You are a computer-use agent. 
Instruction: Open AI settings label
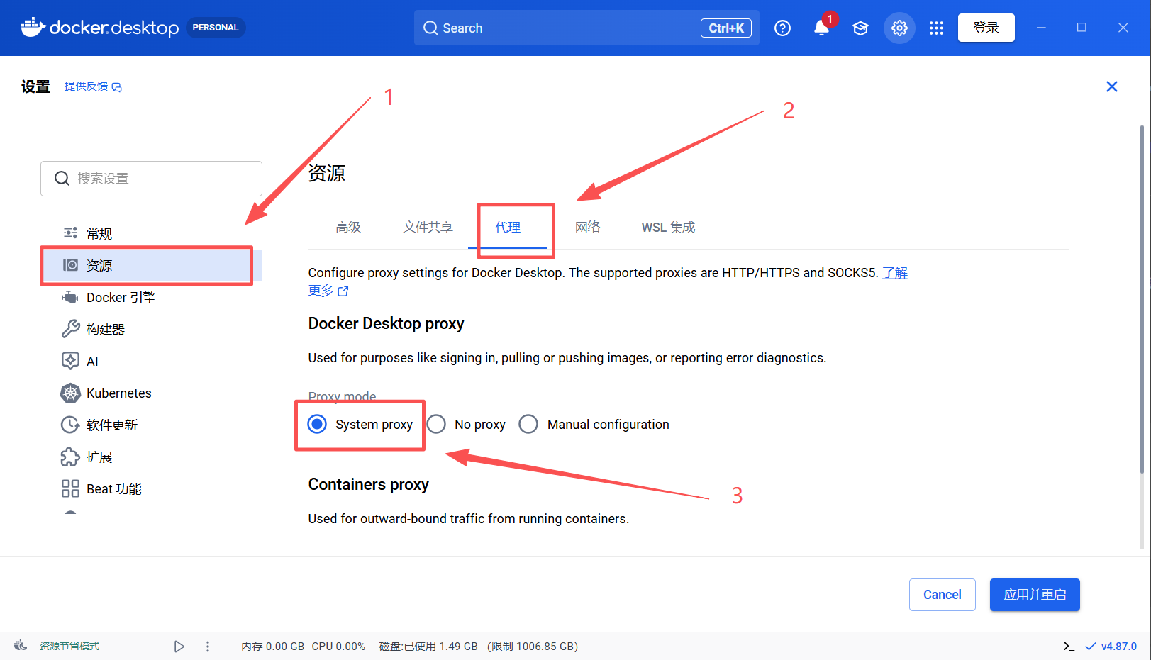pyautogui.click(x=92, y=362)
